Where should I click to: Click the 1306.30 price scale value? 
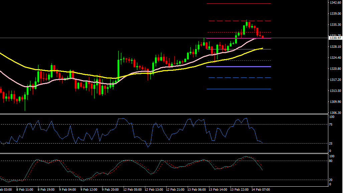point(335,113)
